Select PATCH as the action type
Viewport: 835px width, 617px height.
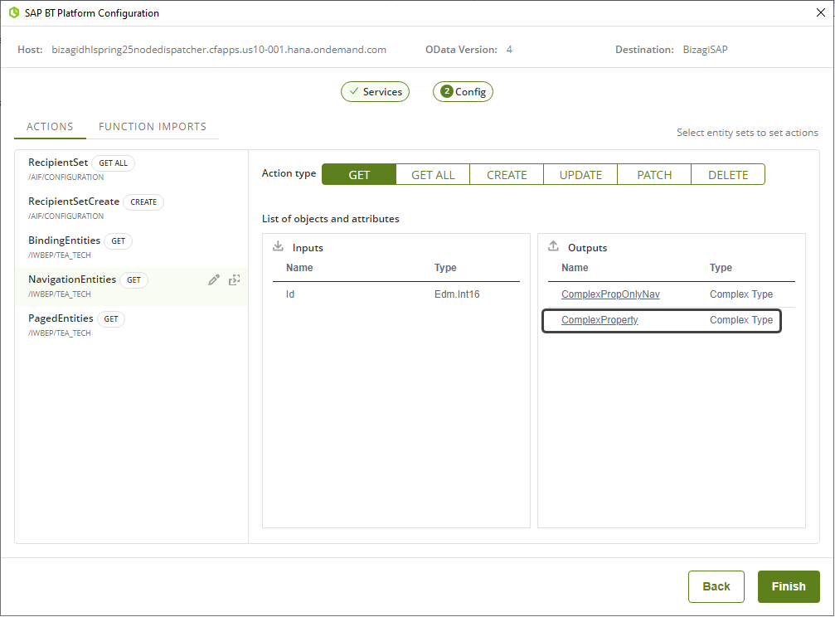pyautogui.click(x=654, y=175)
